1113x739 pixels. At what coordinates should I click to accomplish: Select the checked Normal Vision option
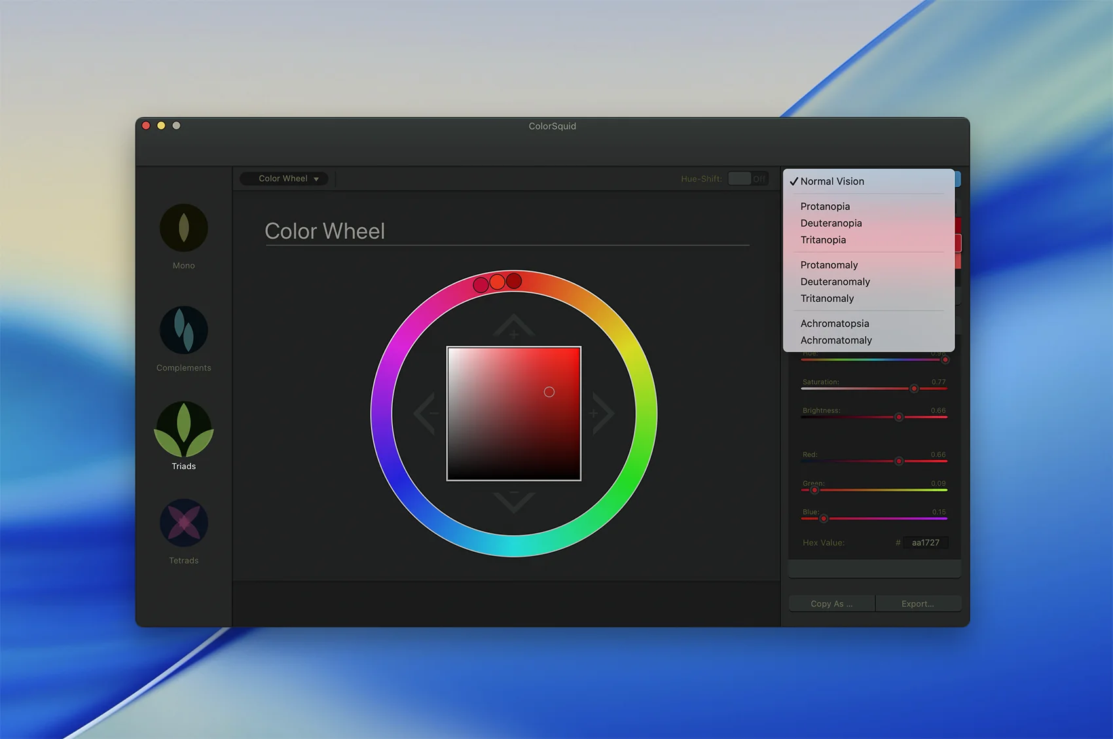pyautogui.click(x=832, y=181)
